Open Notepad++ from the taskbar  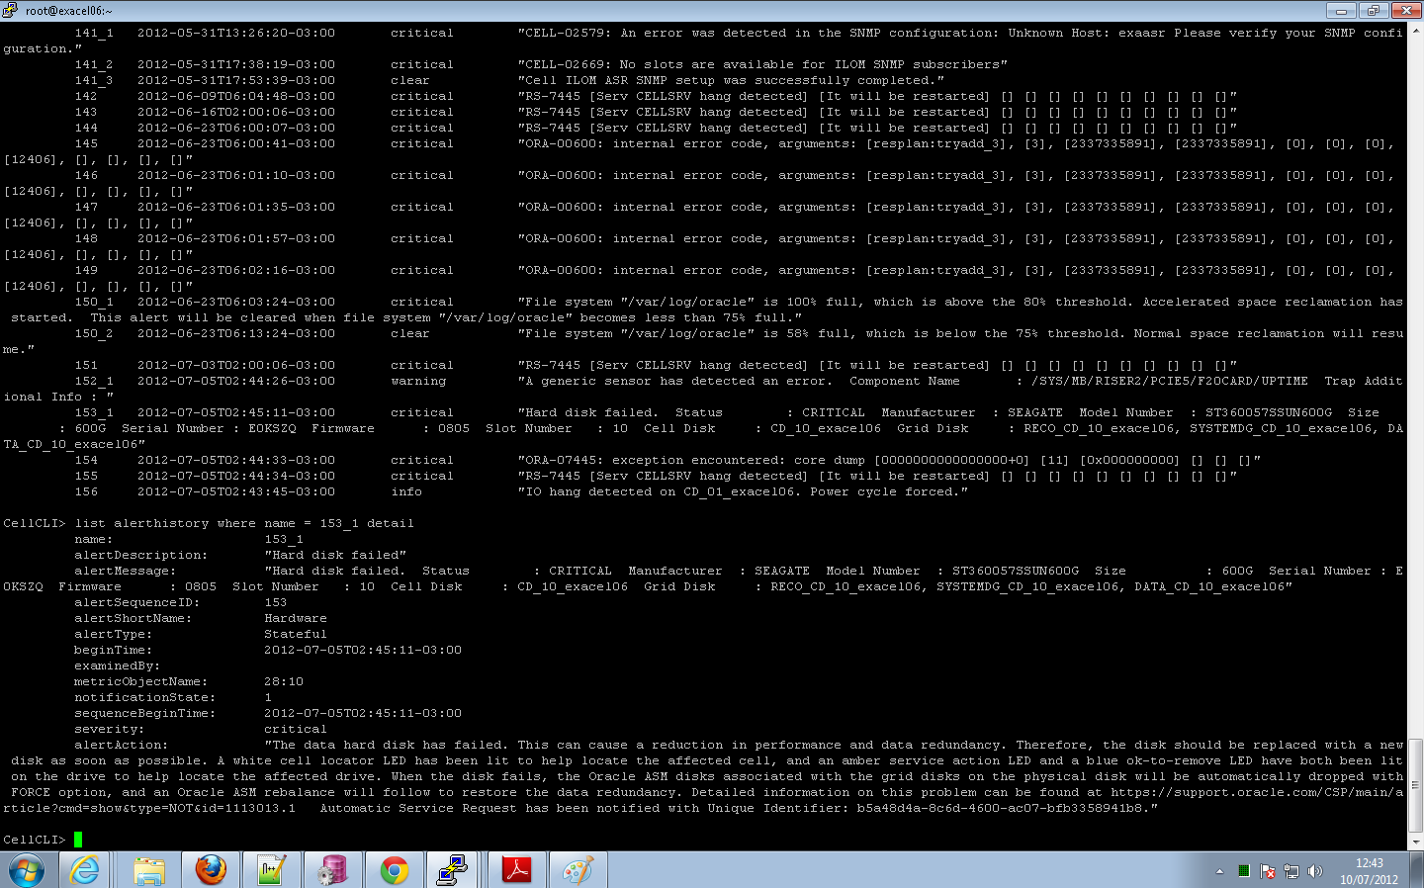[x=272, y=870]
